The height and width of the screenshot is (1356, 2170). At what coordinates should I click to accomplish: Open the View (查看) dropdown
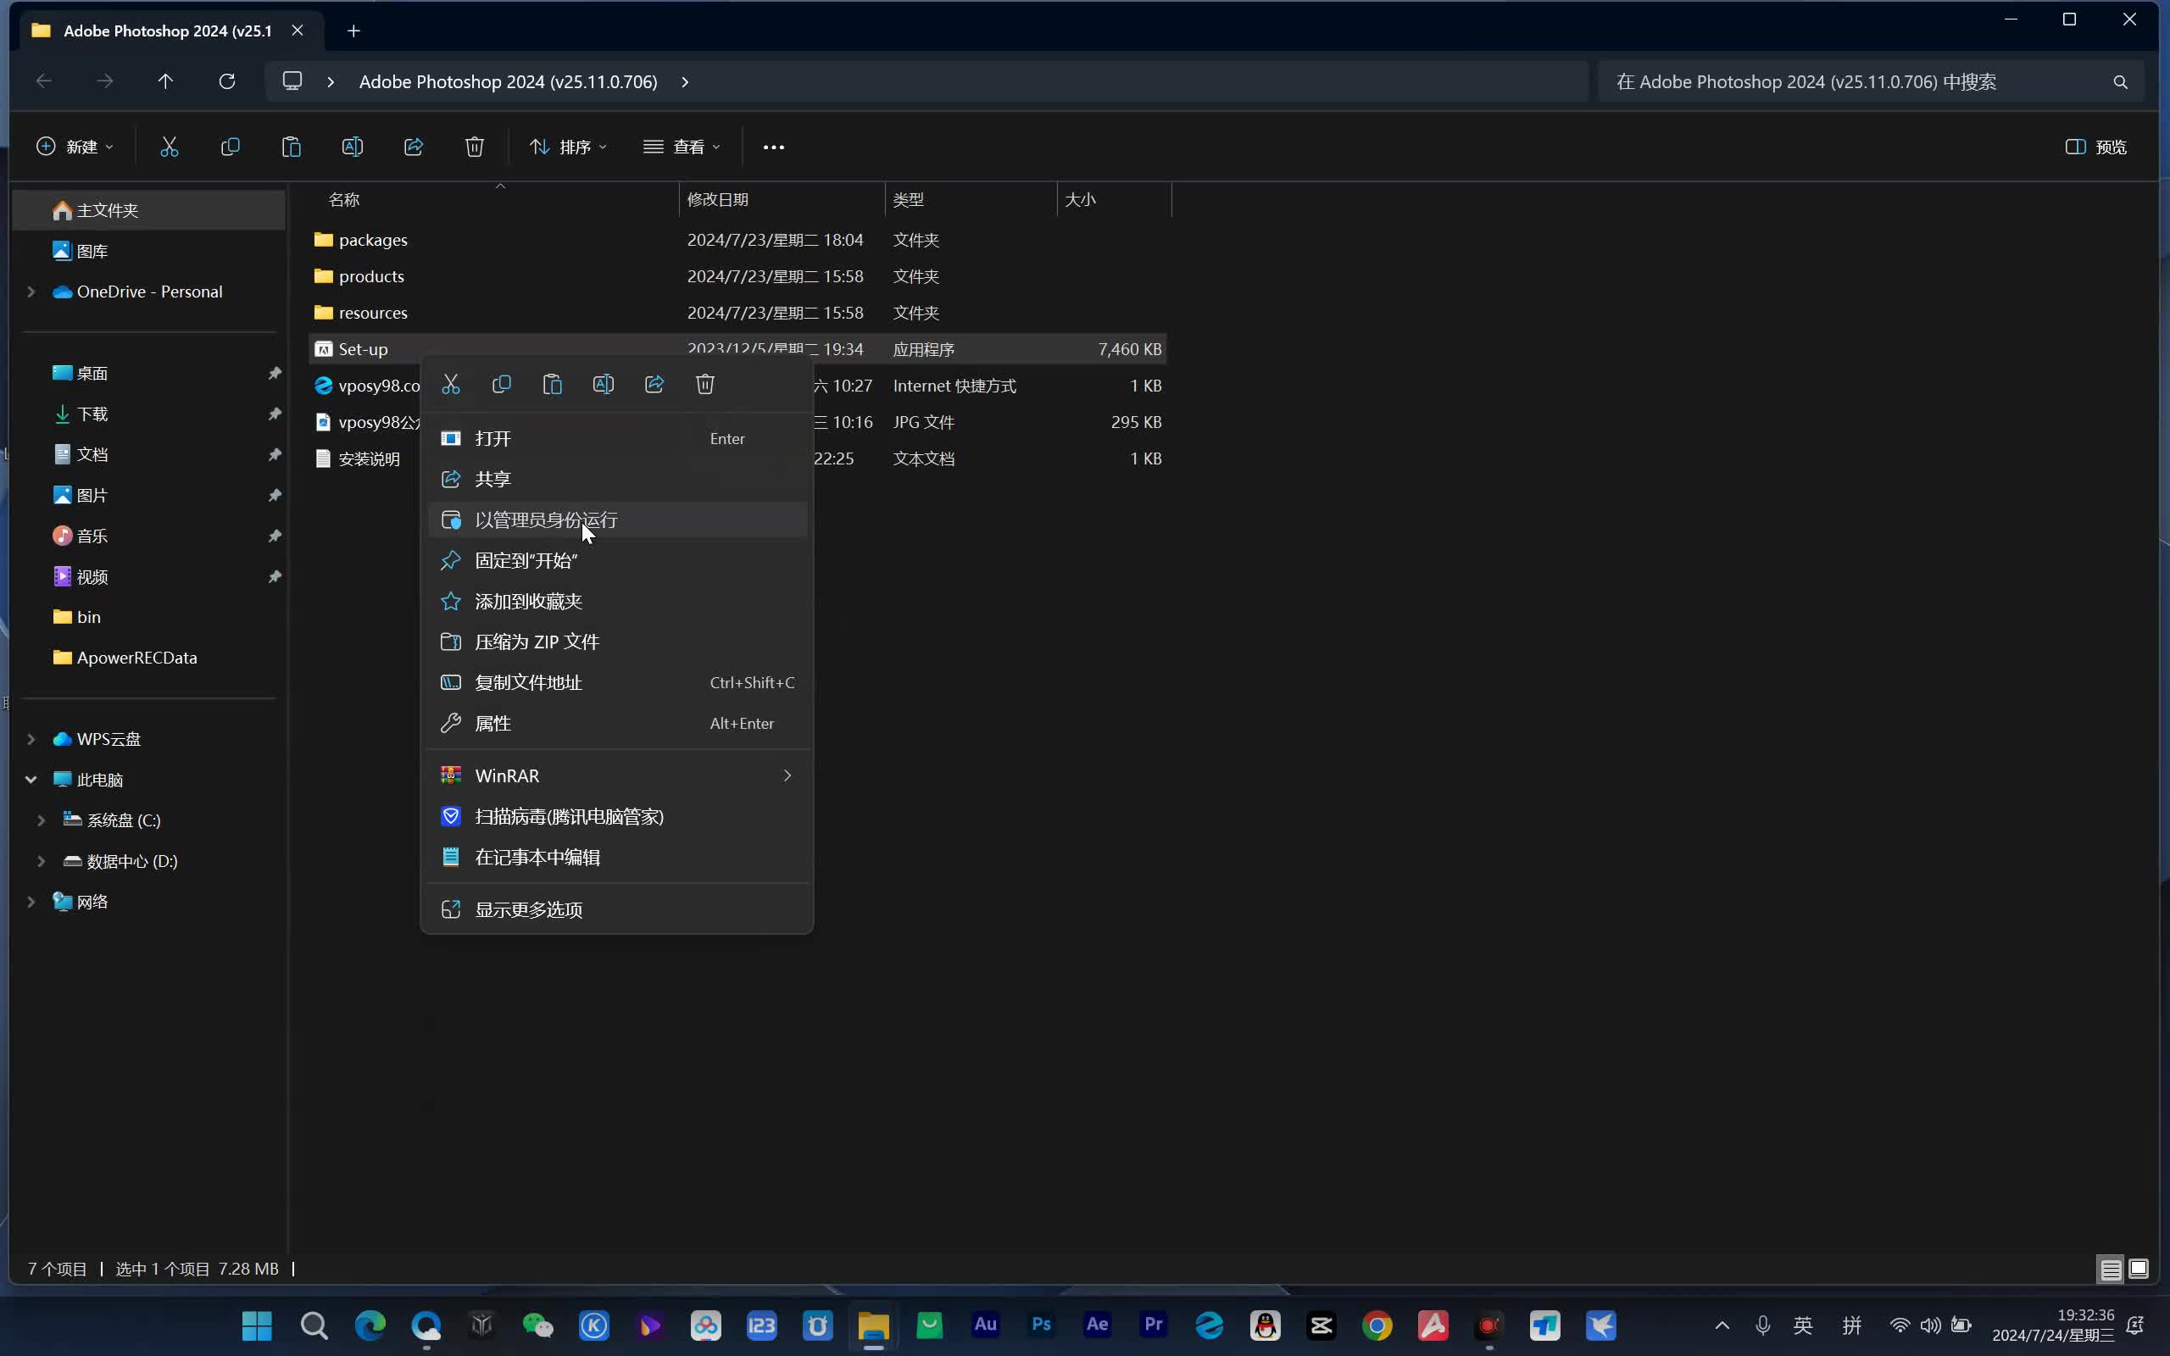(682, 147)
